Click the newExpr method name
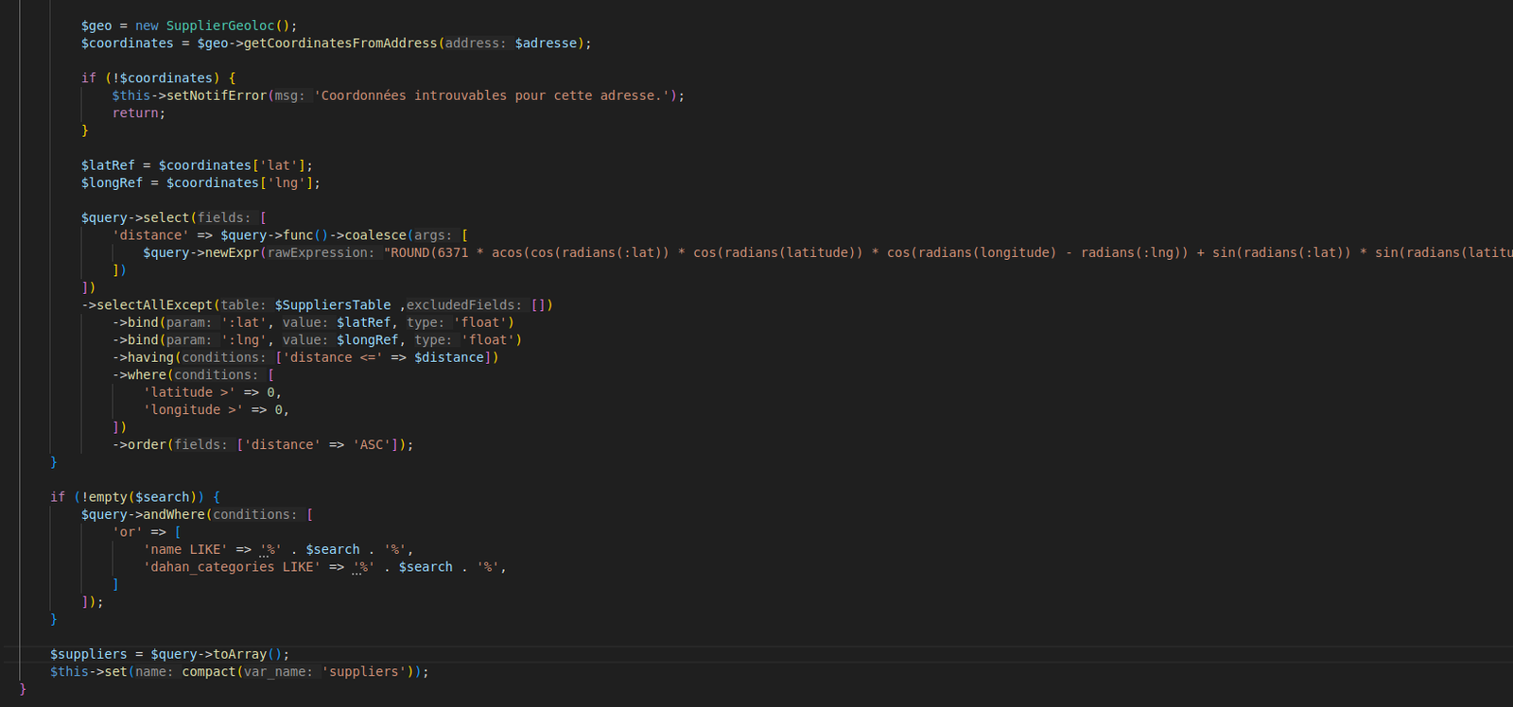The width and height of the screenshot is (1513, 707). [228, 253]
